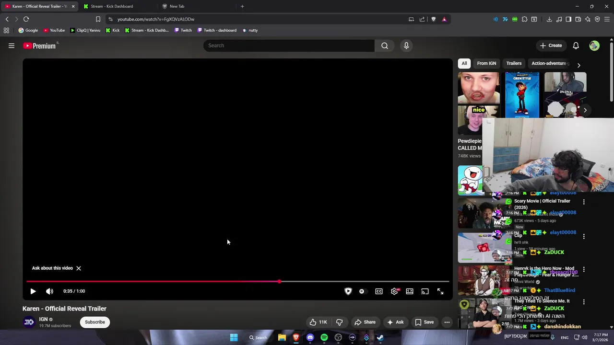
Task: Play the Karen reveal trailer video
Action: tap(33, 291)
